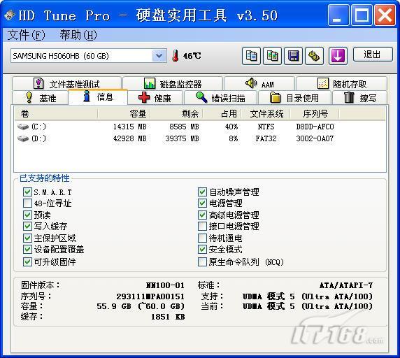Click the ATA/ATAPI-7 standard value

[x=346, y=285]
